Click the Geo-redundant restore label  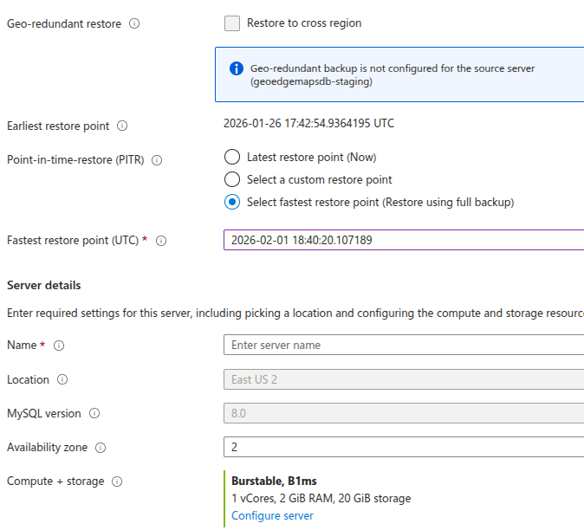64,24
